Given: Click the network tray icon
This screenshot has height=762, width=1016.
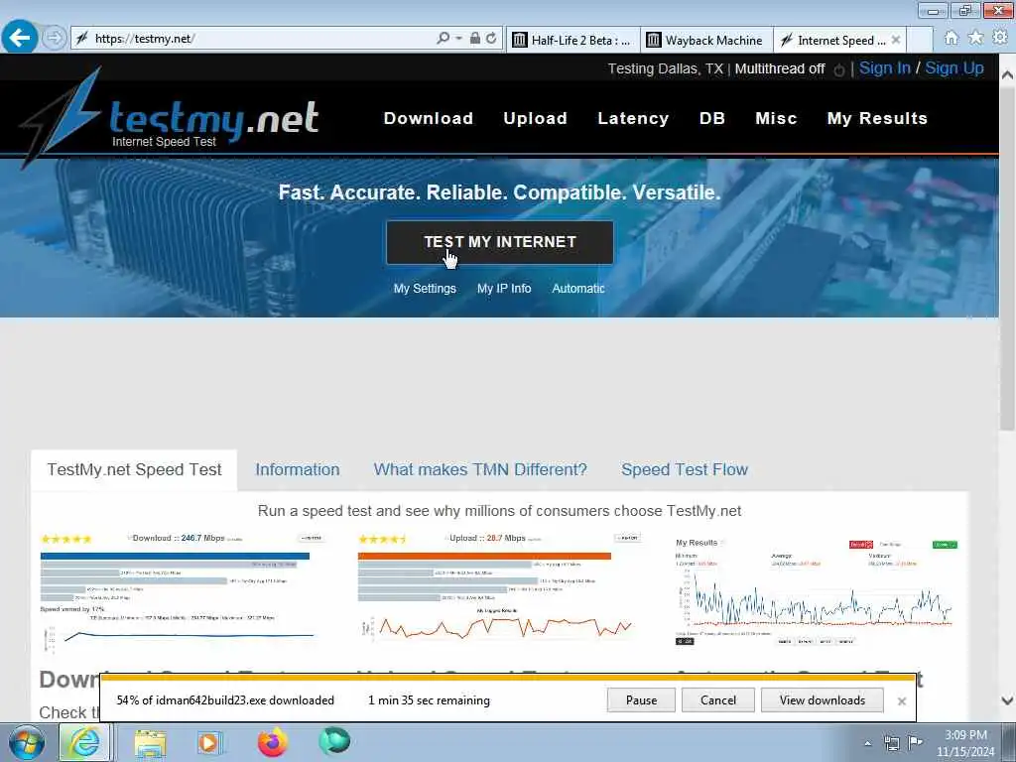Looking at the screenshot, I should tap(892, 743).
